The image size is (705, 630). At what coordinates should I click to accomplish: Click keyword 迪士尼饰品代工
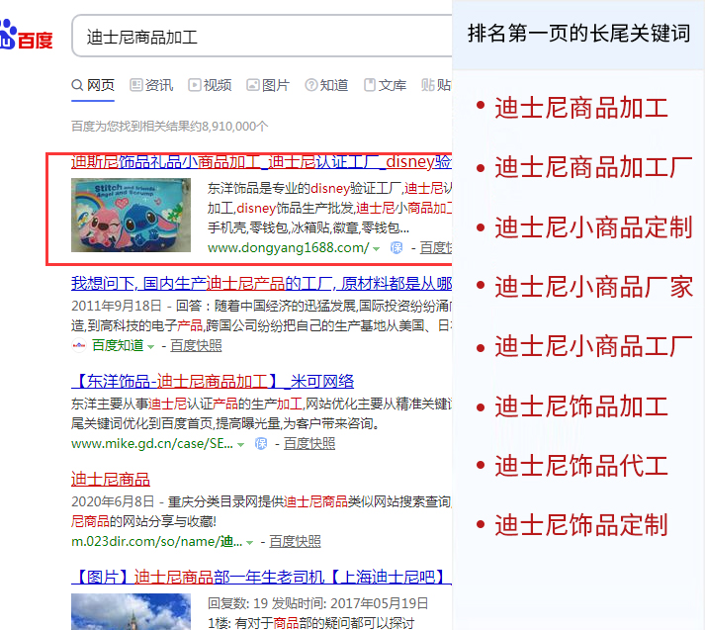[581, 466]
